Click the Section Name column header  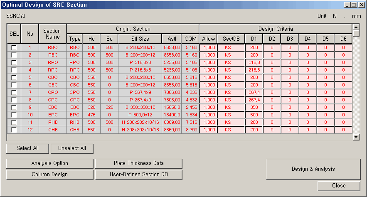click(52, 34)
